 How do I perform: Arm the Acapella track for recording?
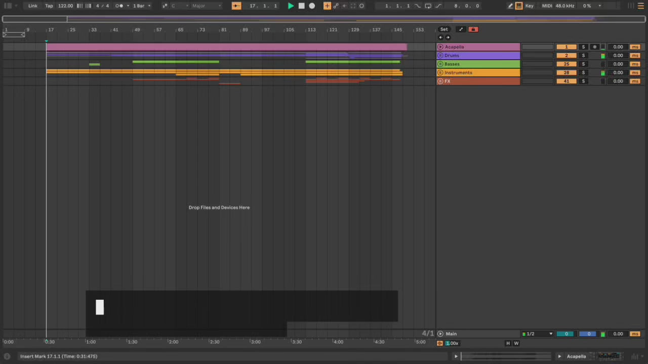click(595, 47)
